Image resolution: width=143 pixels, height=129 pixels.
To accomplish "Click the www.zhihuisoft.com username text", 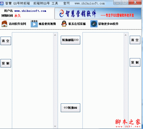I will 30,11.
